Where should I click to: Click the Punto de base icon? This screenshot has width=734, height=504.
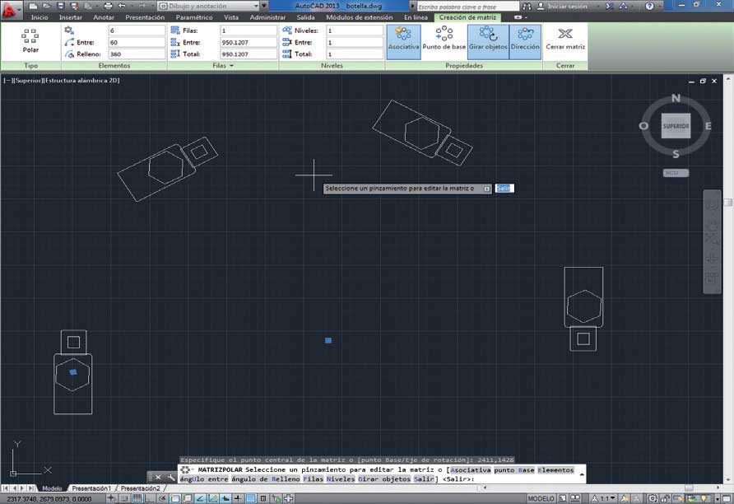tap(444, 39)
